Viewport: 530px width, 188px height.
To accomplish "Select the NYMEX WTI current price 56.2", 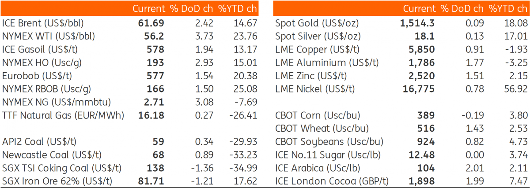I will point(154,36).
